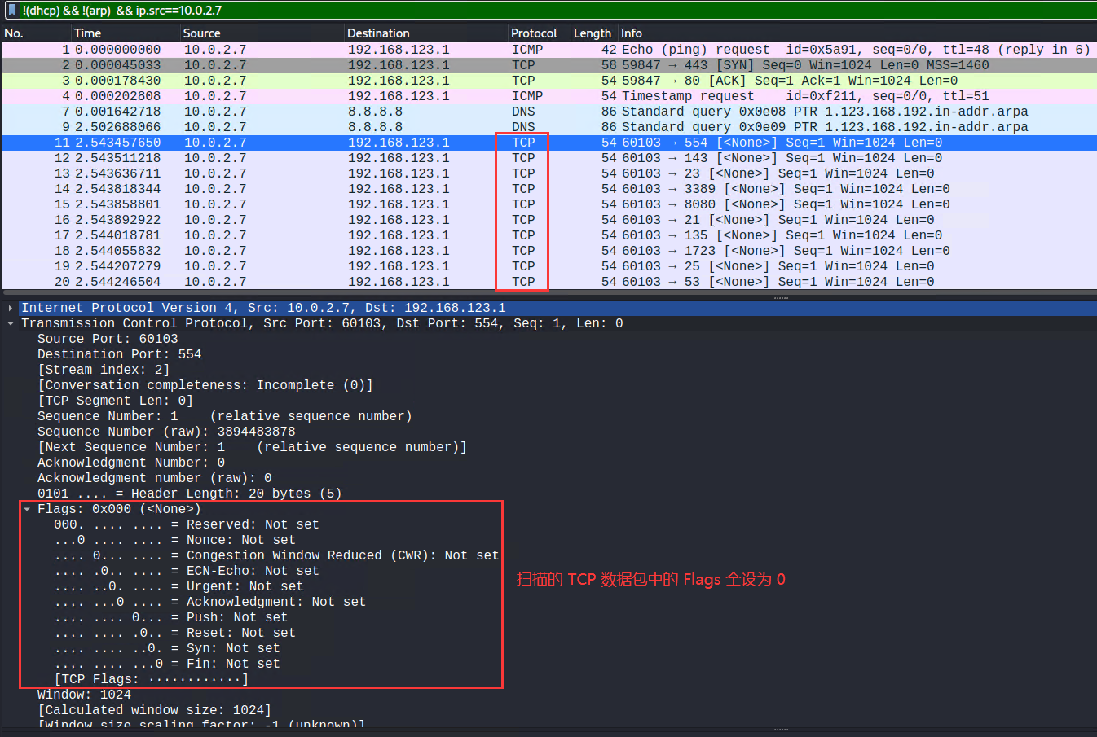Select the [TCP Flags: ············] line
The image size is (1097, 737).
coord(152,679)
